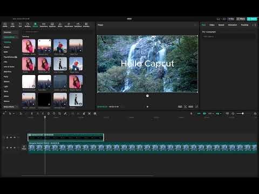Collapse the Video effects category
Image resolution: width=259 pixels, height=194 pixels.
tap(10, 37)
